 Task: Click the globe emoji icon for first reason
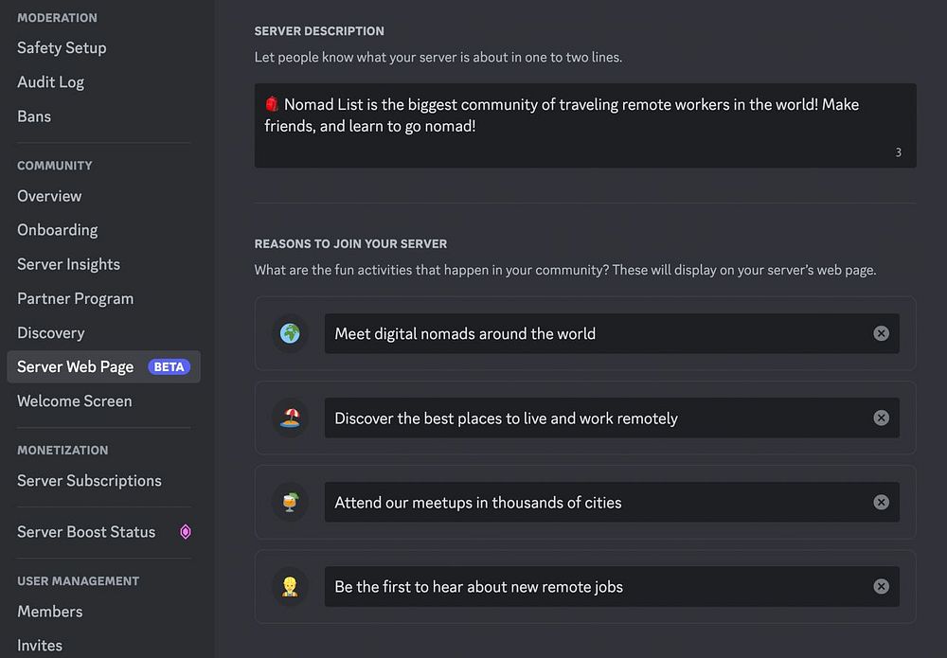click(290, 333)
